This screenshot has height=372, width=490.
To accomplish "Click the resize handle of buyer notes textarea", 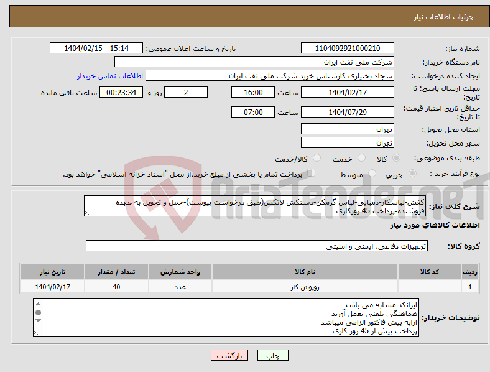I will 36,333.
